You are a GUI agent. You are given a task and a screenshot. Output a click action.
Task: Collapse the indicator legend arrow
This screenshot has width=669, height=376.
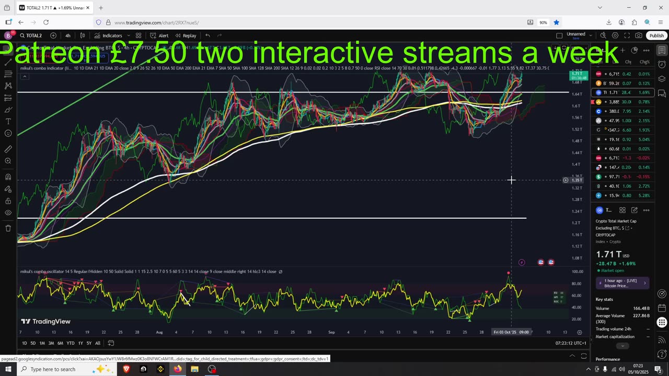[x=25, y=77]
